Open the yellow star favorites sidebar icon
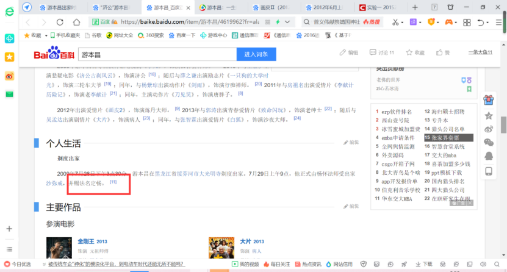 click(9, 57)
